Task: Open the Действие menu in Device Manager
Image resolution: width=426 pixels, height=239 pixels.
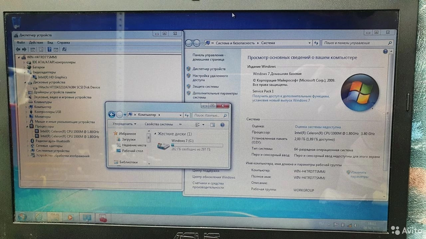Action: point(36,42)
